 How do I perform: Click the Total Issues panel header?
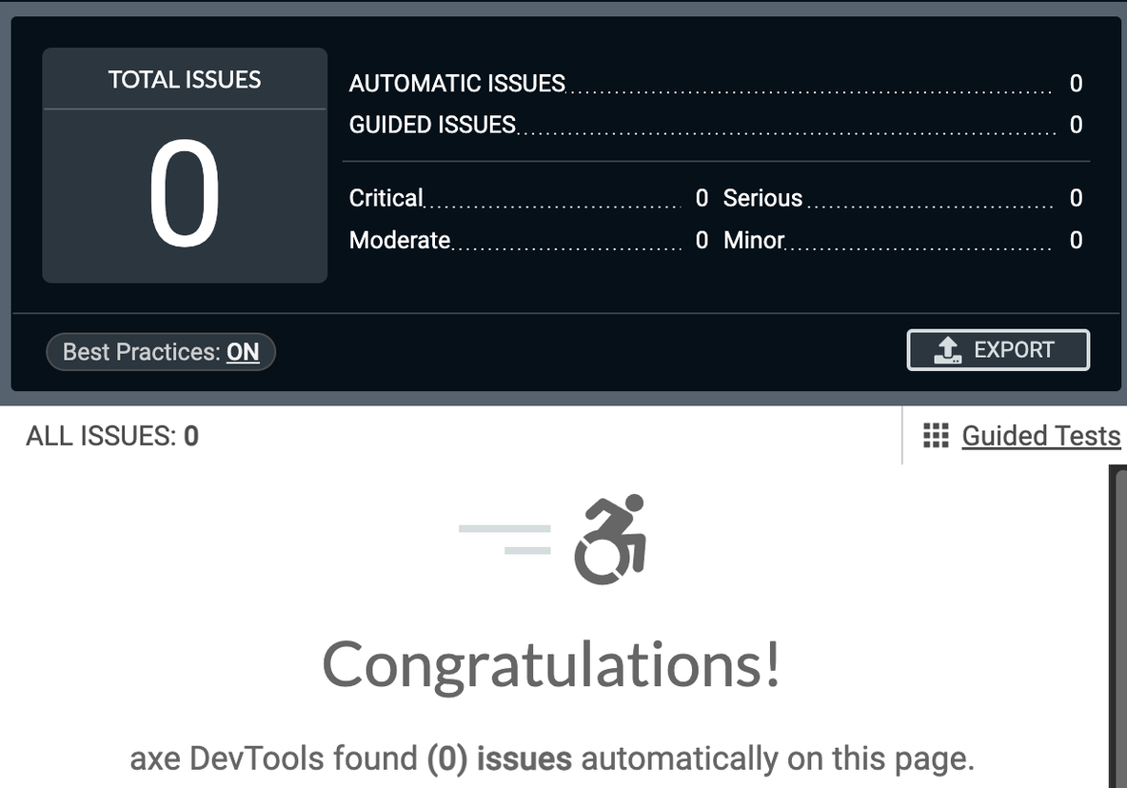[184, 80]
